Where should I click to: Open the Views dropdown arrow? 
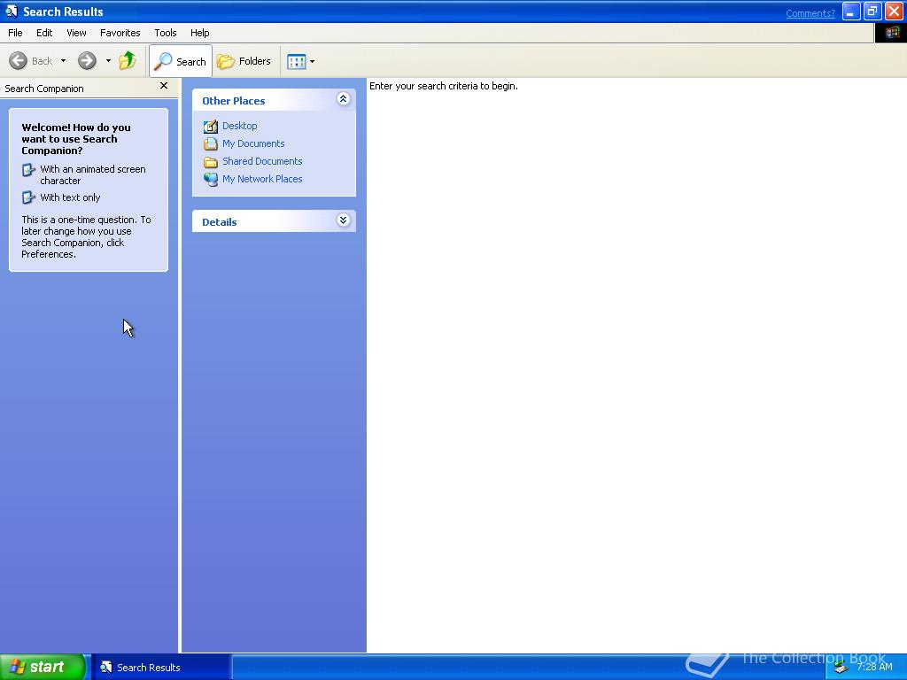tap(313, 61)
